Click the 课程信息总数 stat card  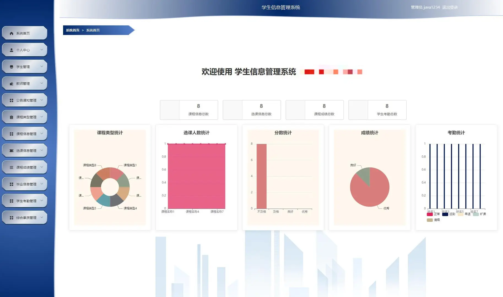tap(189, 110)
